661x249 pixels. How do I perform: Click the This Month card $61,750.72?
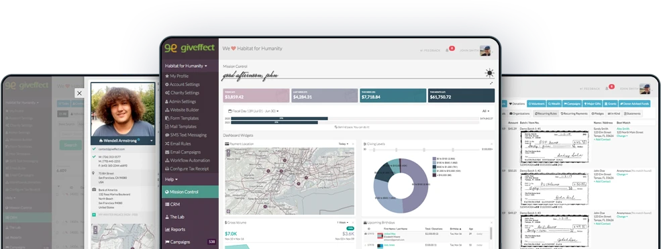pyautogui.click(x=461, y=95)
